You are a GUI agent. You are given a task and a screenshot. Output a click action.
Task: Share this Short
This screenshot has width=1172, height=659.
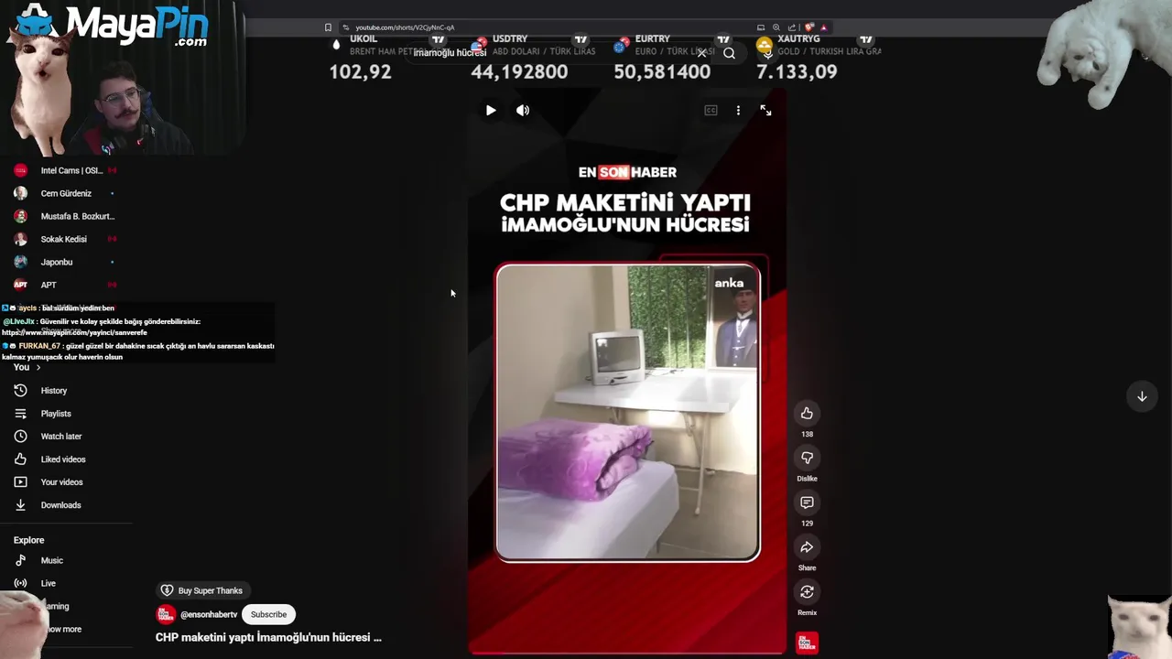click(x=807, y=547)
